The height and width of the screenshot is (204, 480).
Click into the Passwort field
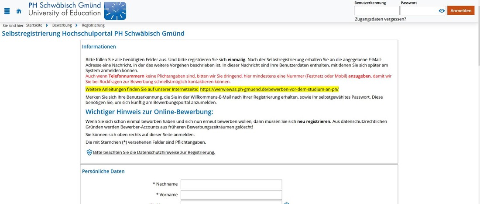coord(419,11)
